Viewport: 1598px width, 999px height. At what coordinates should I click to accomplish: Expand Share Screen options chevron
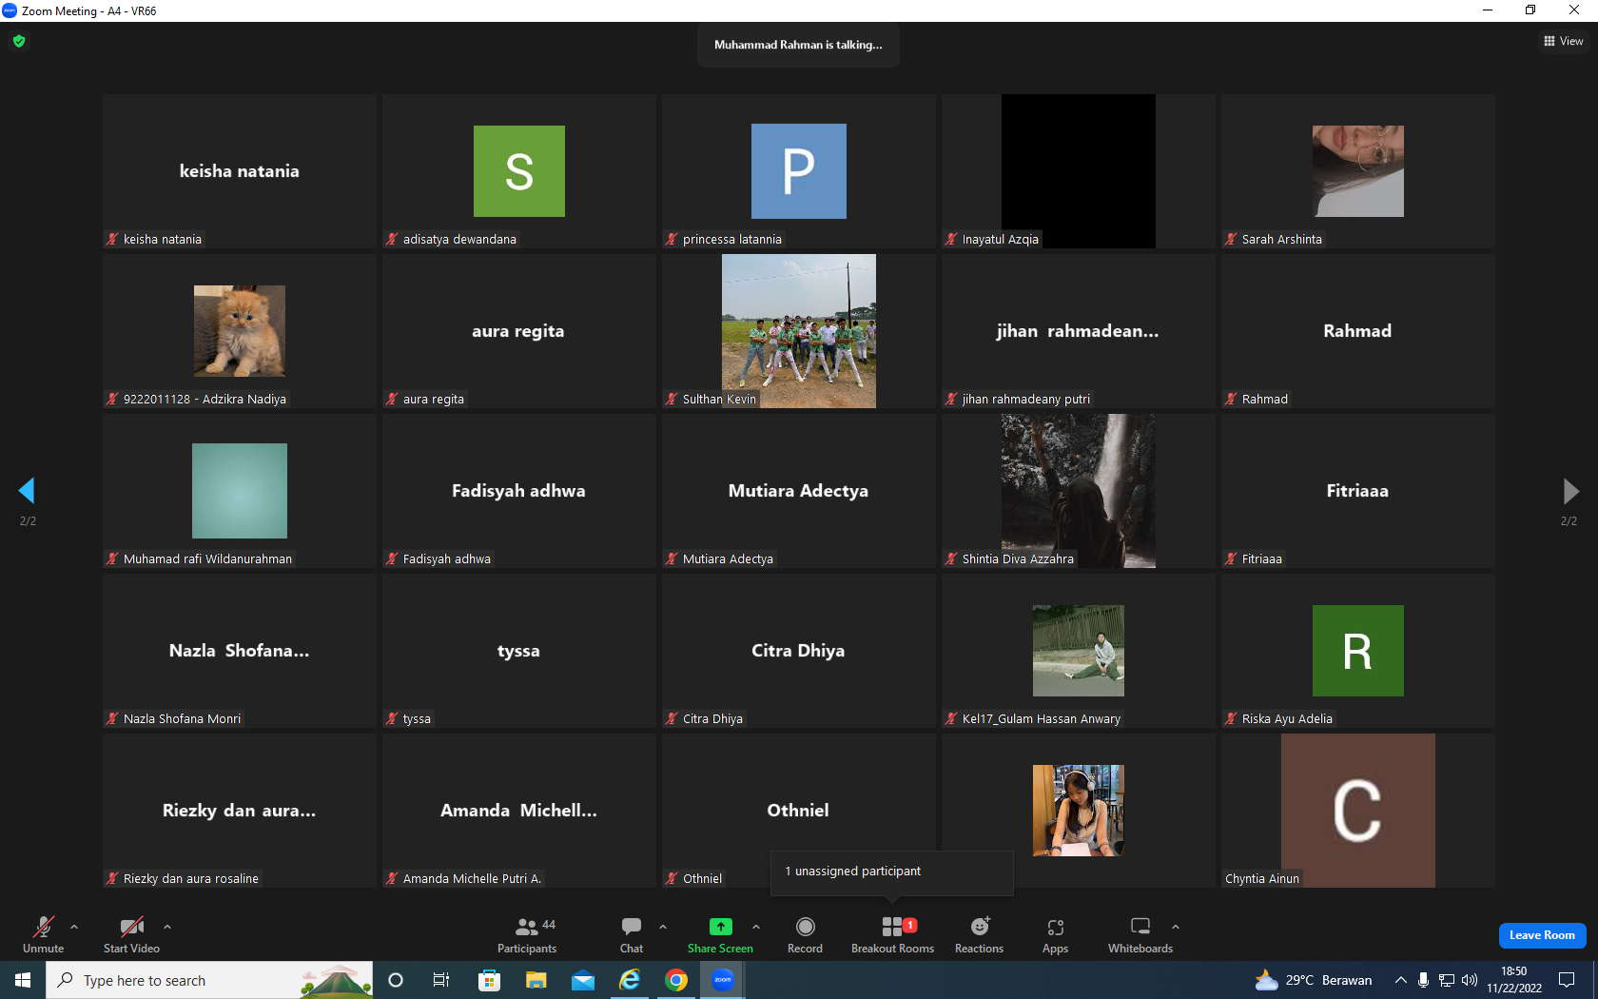tap(756, 927)
